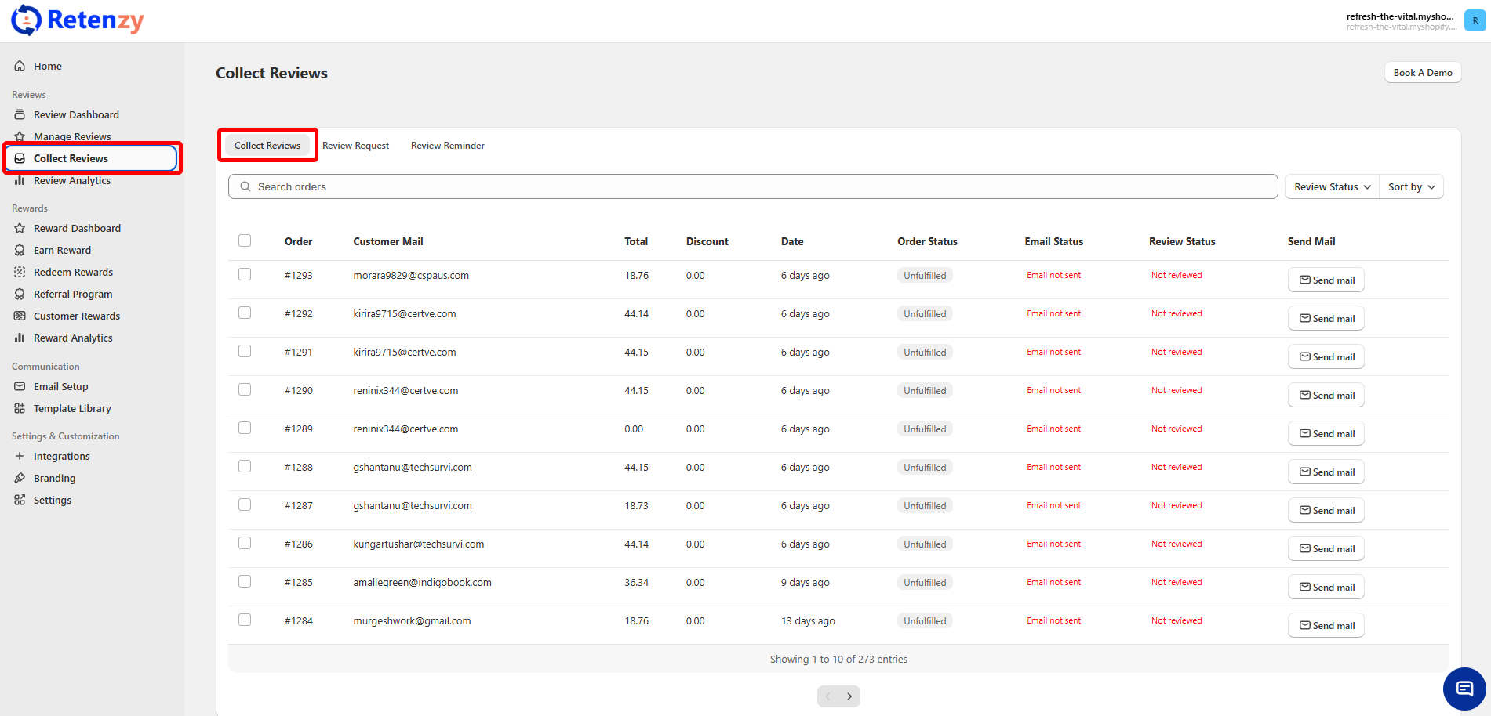The width and height of the screenshot is (1491, 716).
Task: Click the Branding icon in the sidebar
Action: (20, 478)
